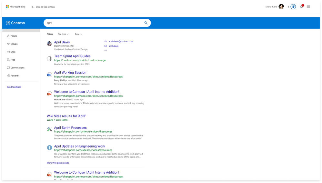Open April Davis person result

pyautogui.click(x=62, y=42)
